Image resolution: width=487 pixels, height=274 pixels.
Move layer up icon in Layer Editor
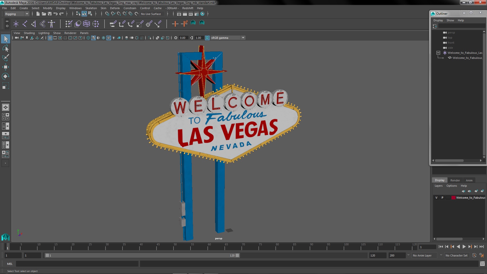(x=463, y=191)
